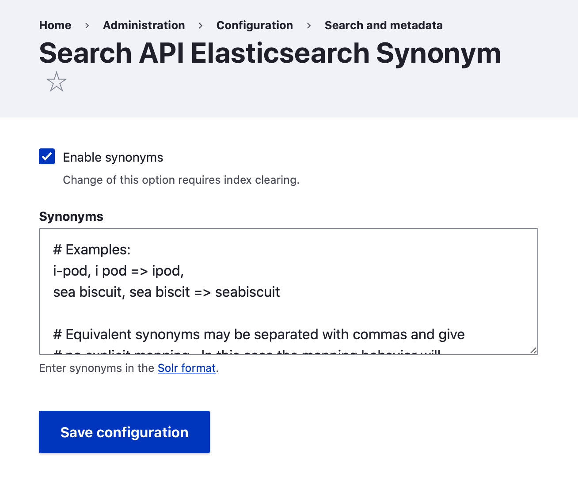Image resolution: width=578 pixels, height=477 pixels.
Task: Click the Search API Elasticsearch Synonym heading
Action: click(270, 53)
